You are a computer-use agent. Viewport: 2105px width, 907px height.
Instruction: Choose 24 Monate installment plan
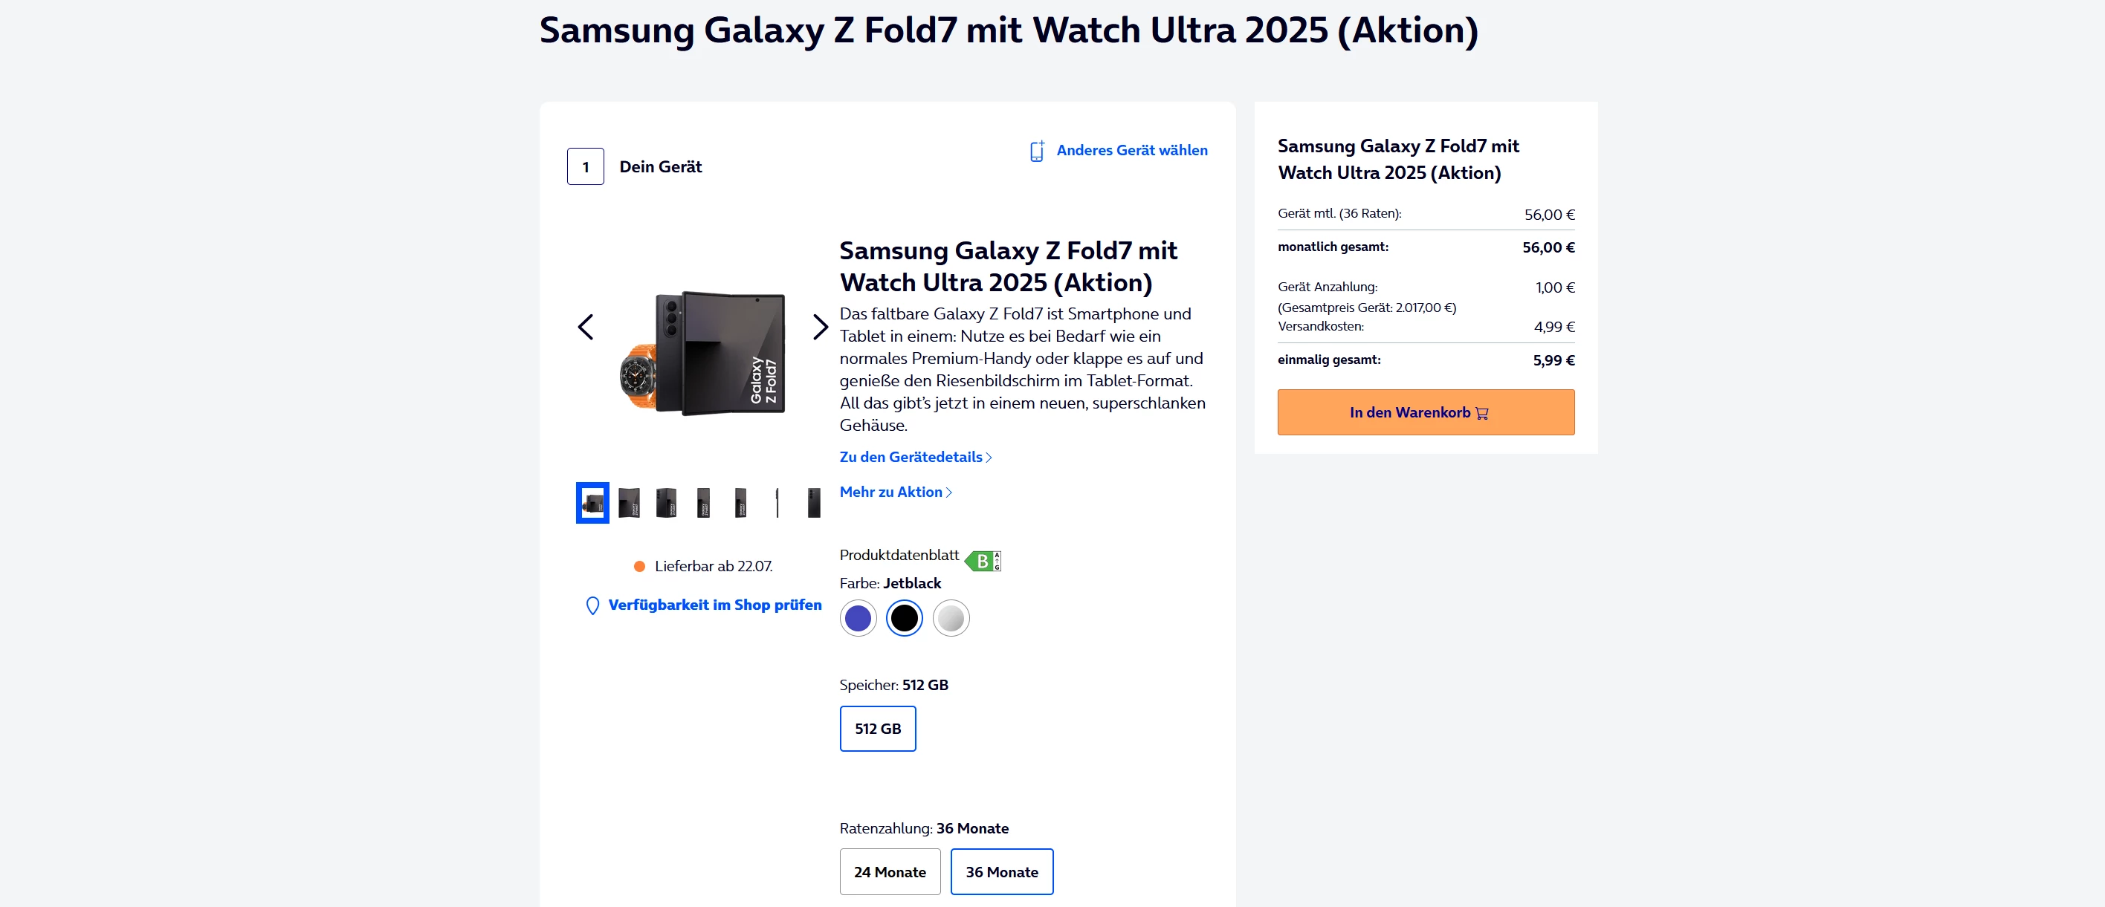click(x=890, y=871)
